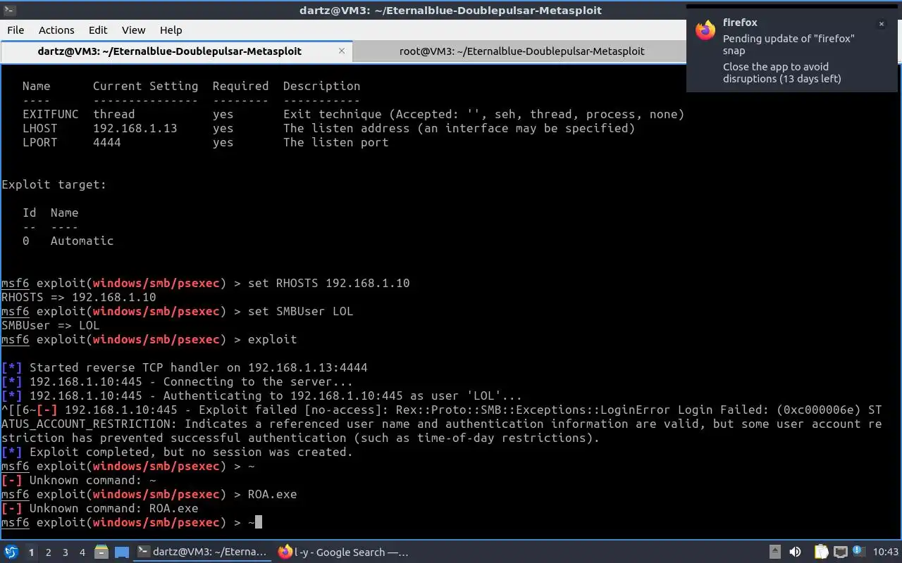The width and height of the screenshot is (902, 563).
Task: Click the 'Required' column header
Action: 241,86
